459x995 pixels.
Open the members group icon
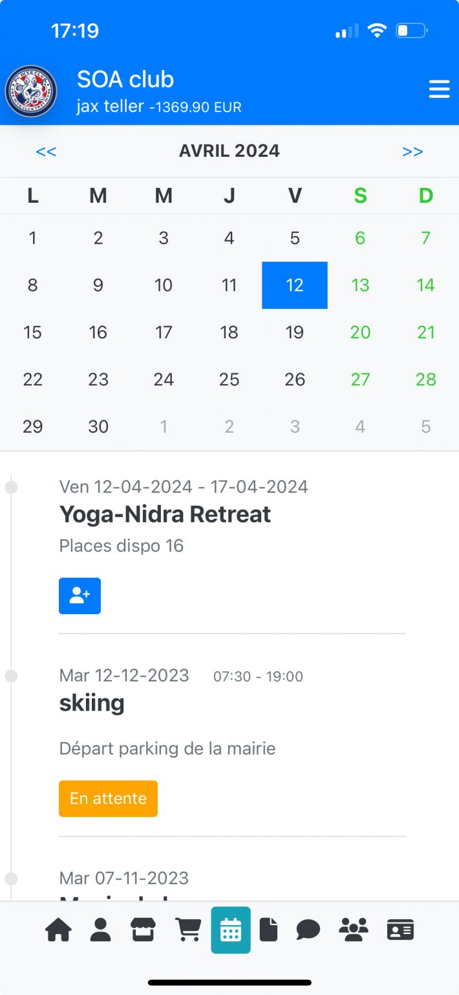pyautogui.click(x=353, y=930)
